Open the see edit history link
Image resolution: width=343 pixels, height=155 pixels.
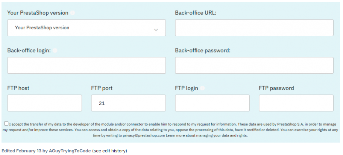pyautogui.click(x=109, y=151)
